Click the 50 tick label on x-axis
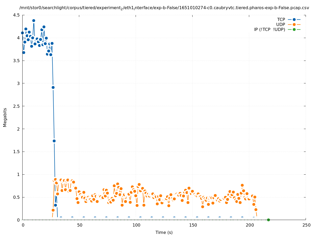This screenshot has height=236, width=314. click(x=80, y=225)
